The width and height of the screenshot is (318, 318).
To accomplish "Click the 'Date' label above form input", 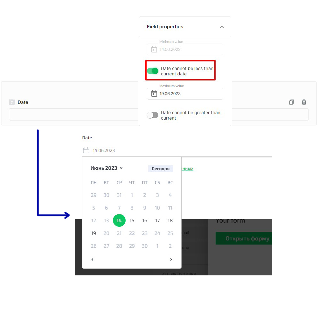I will (87, 138).
